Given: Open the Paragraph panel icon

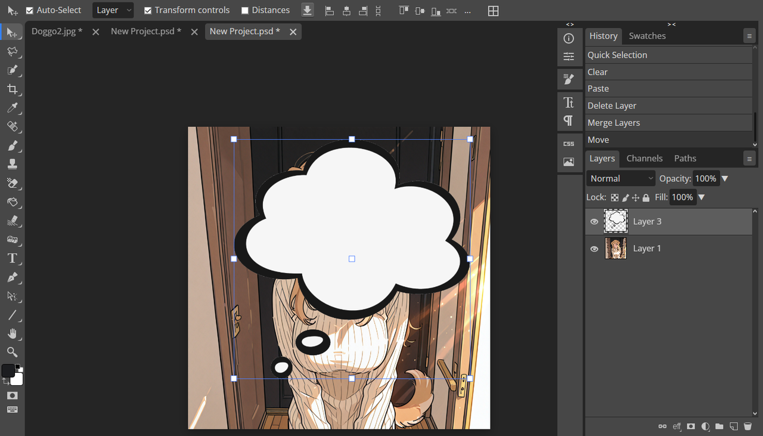Looking at the screenshot, I should (569, 121).
